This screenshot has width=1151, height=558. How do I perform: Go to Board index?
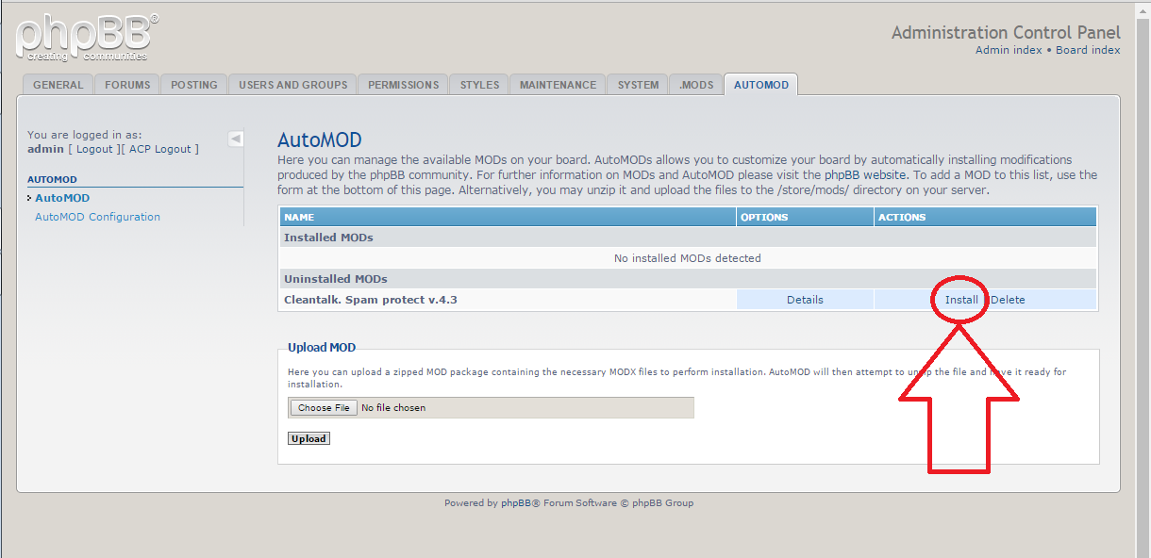click(x=1088, y=49)
